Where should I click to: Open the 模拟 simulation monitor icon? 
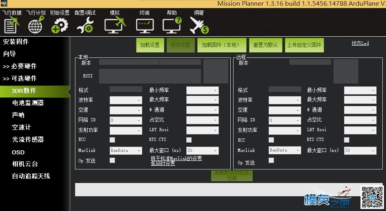pos(115,25)
